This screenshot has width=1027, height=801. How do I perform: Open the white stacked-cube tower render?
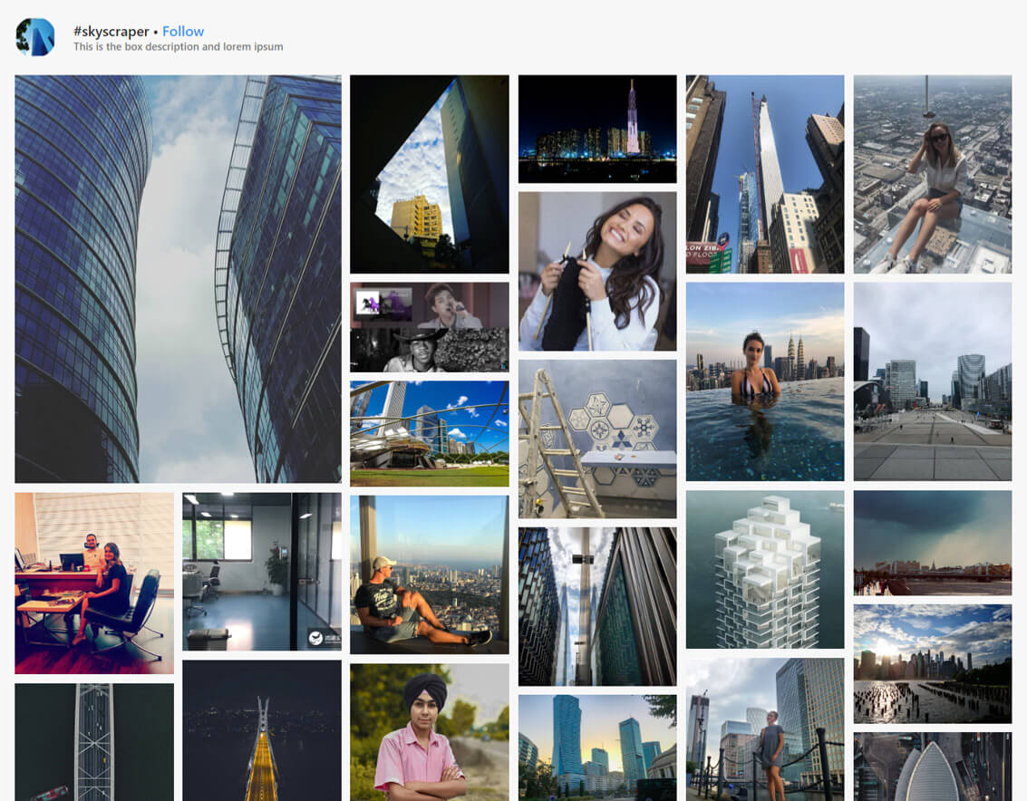(x=765, y=570)
